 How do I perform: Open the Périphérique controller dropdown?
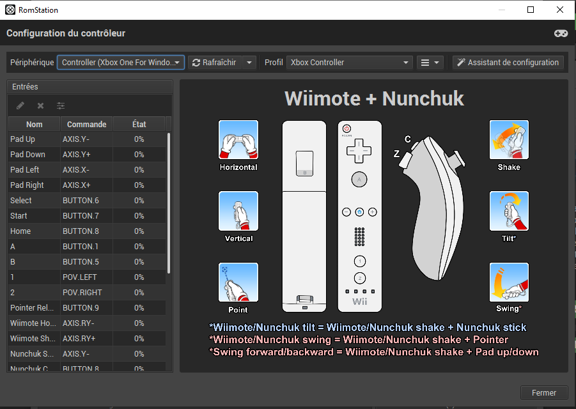tap(121, 63)
